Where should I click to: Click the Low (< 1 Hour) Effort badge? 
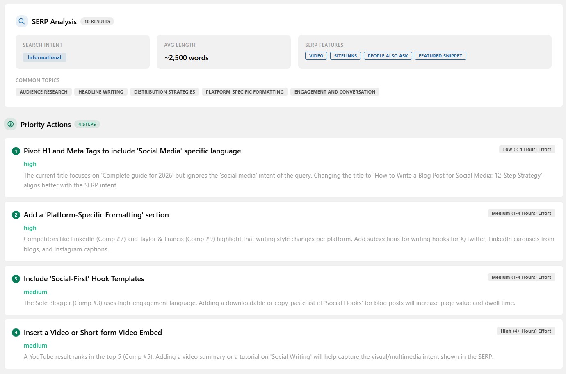point(527,149)
